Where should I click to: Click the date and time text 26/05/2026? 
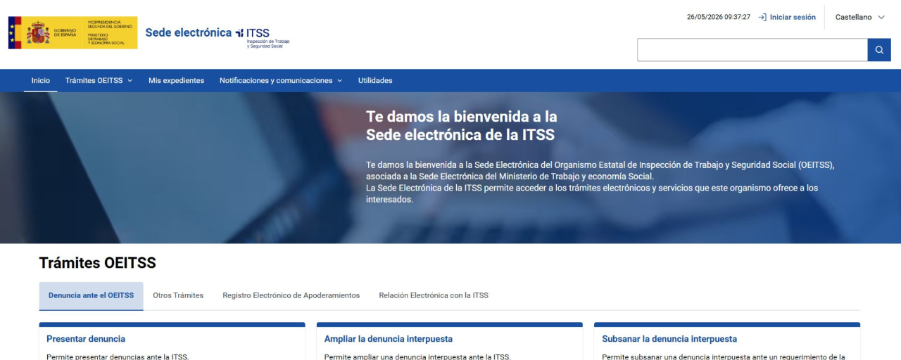[x=719, y=17]
